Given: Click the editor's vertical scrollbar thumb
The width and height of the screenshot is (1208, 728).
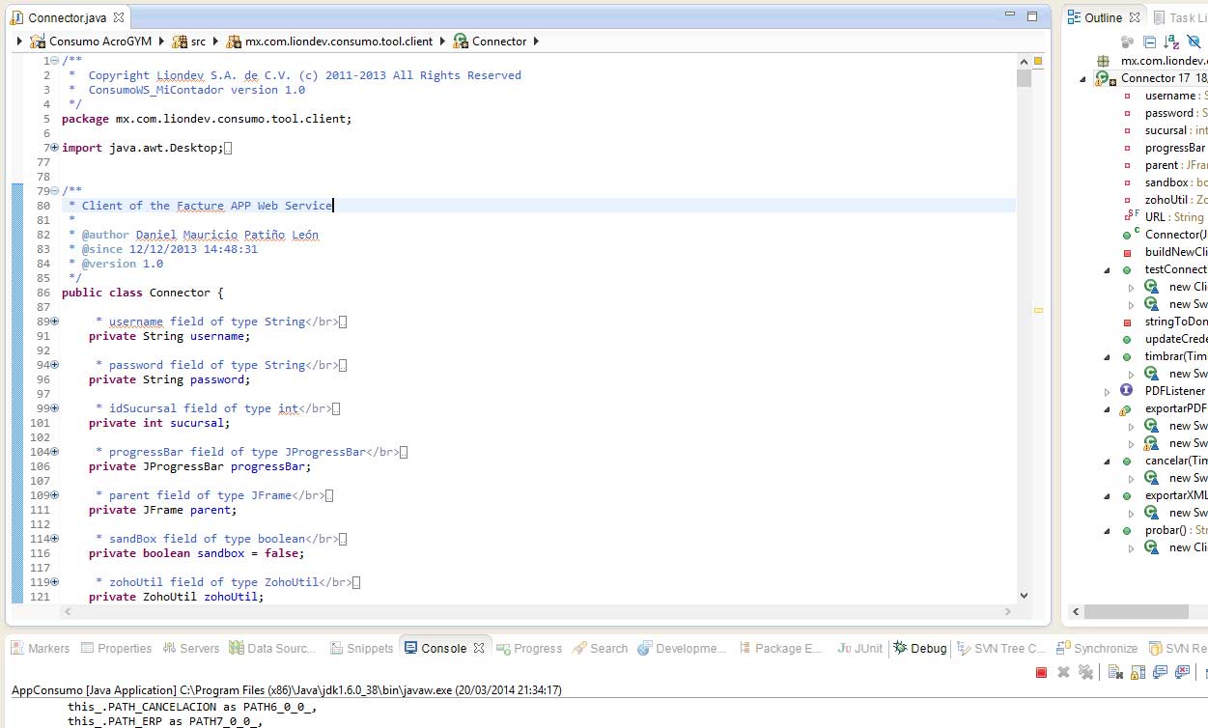Looking at the screenshot, I should [1024, 78].
